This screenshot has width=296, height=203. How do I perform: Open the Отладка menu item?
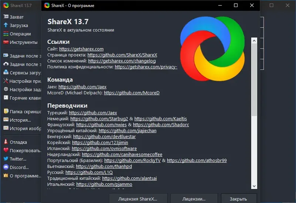18,142
